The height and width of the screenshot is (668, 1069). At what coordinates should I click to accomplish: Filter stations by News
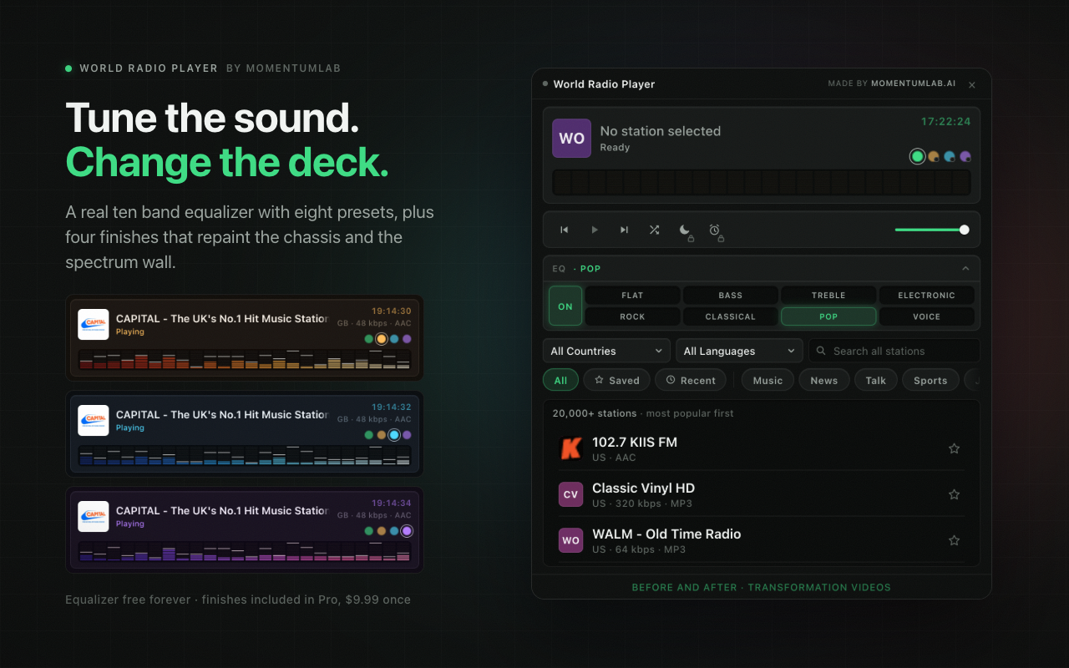pos(823,380)
